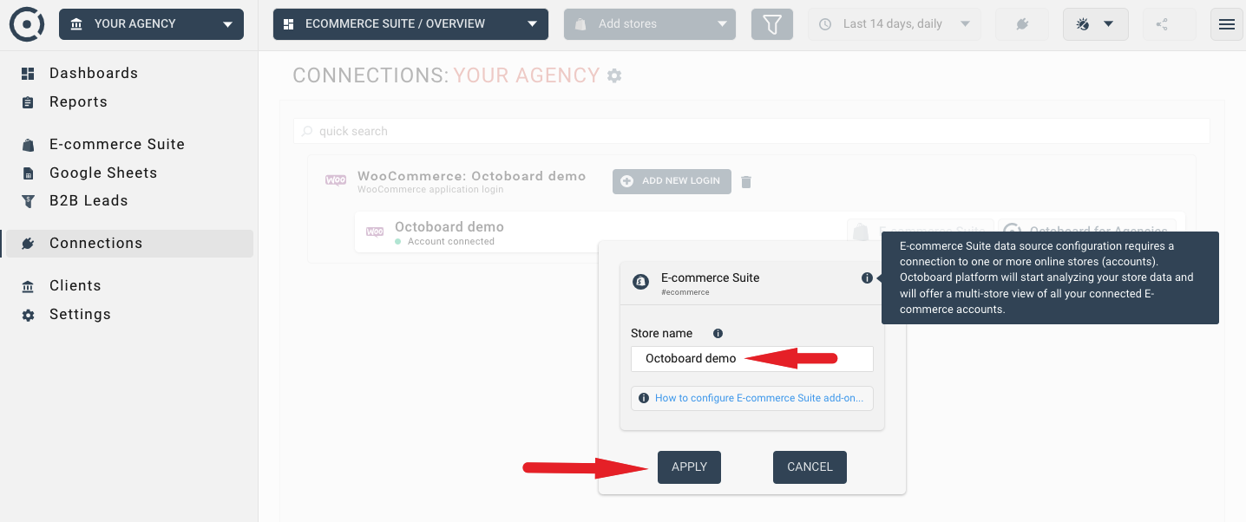This screenshot has height=522, width=1246.
Task: Open Settings in sidebar
Action: click(x=80, y=315)
